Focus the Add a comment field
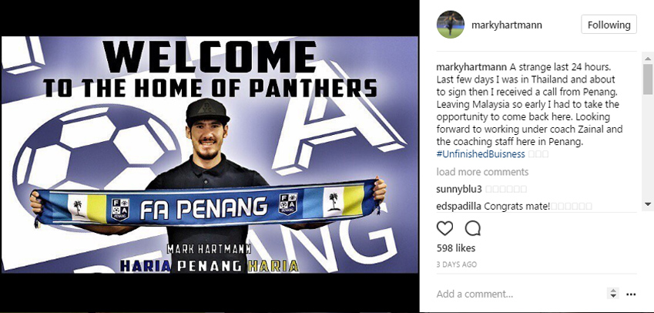This screenshot has height=313, width=654. click(x=519, y=294)
